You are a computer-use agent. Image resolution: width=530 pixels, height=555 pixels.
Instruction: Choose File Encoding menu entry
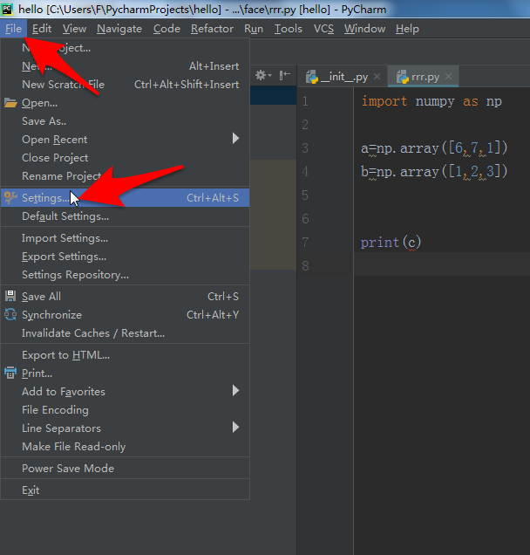coord(126,410)
